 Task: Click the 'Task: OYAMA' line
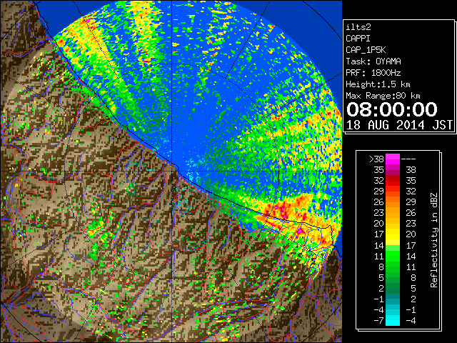[373, 61]
